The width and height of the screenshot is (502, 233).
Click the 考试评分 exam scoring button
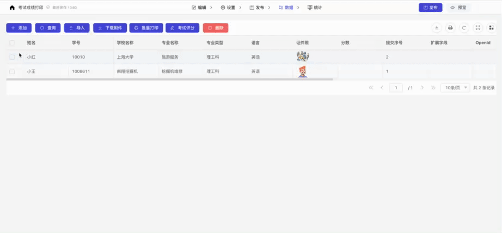point(182,28)
